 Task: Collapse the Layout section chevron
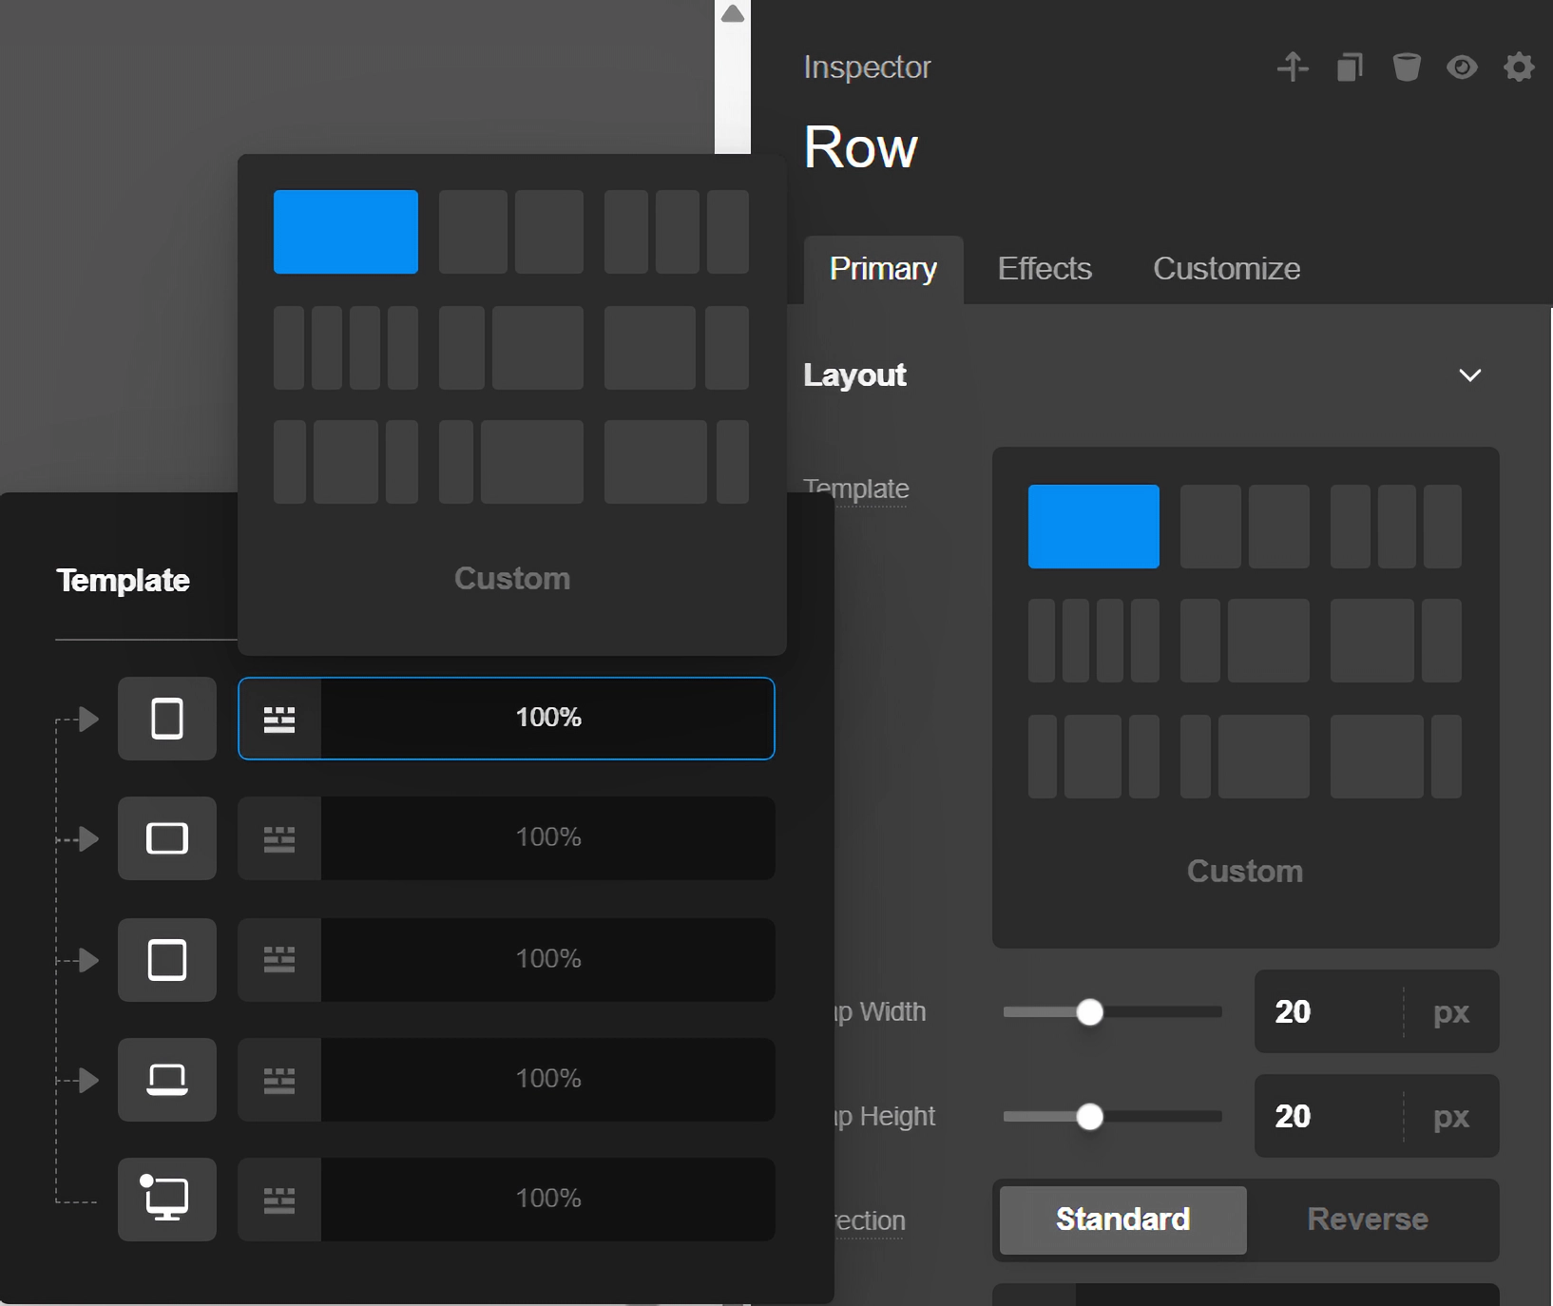tap(1469, 375)
